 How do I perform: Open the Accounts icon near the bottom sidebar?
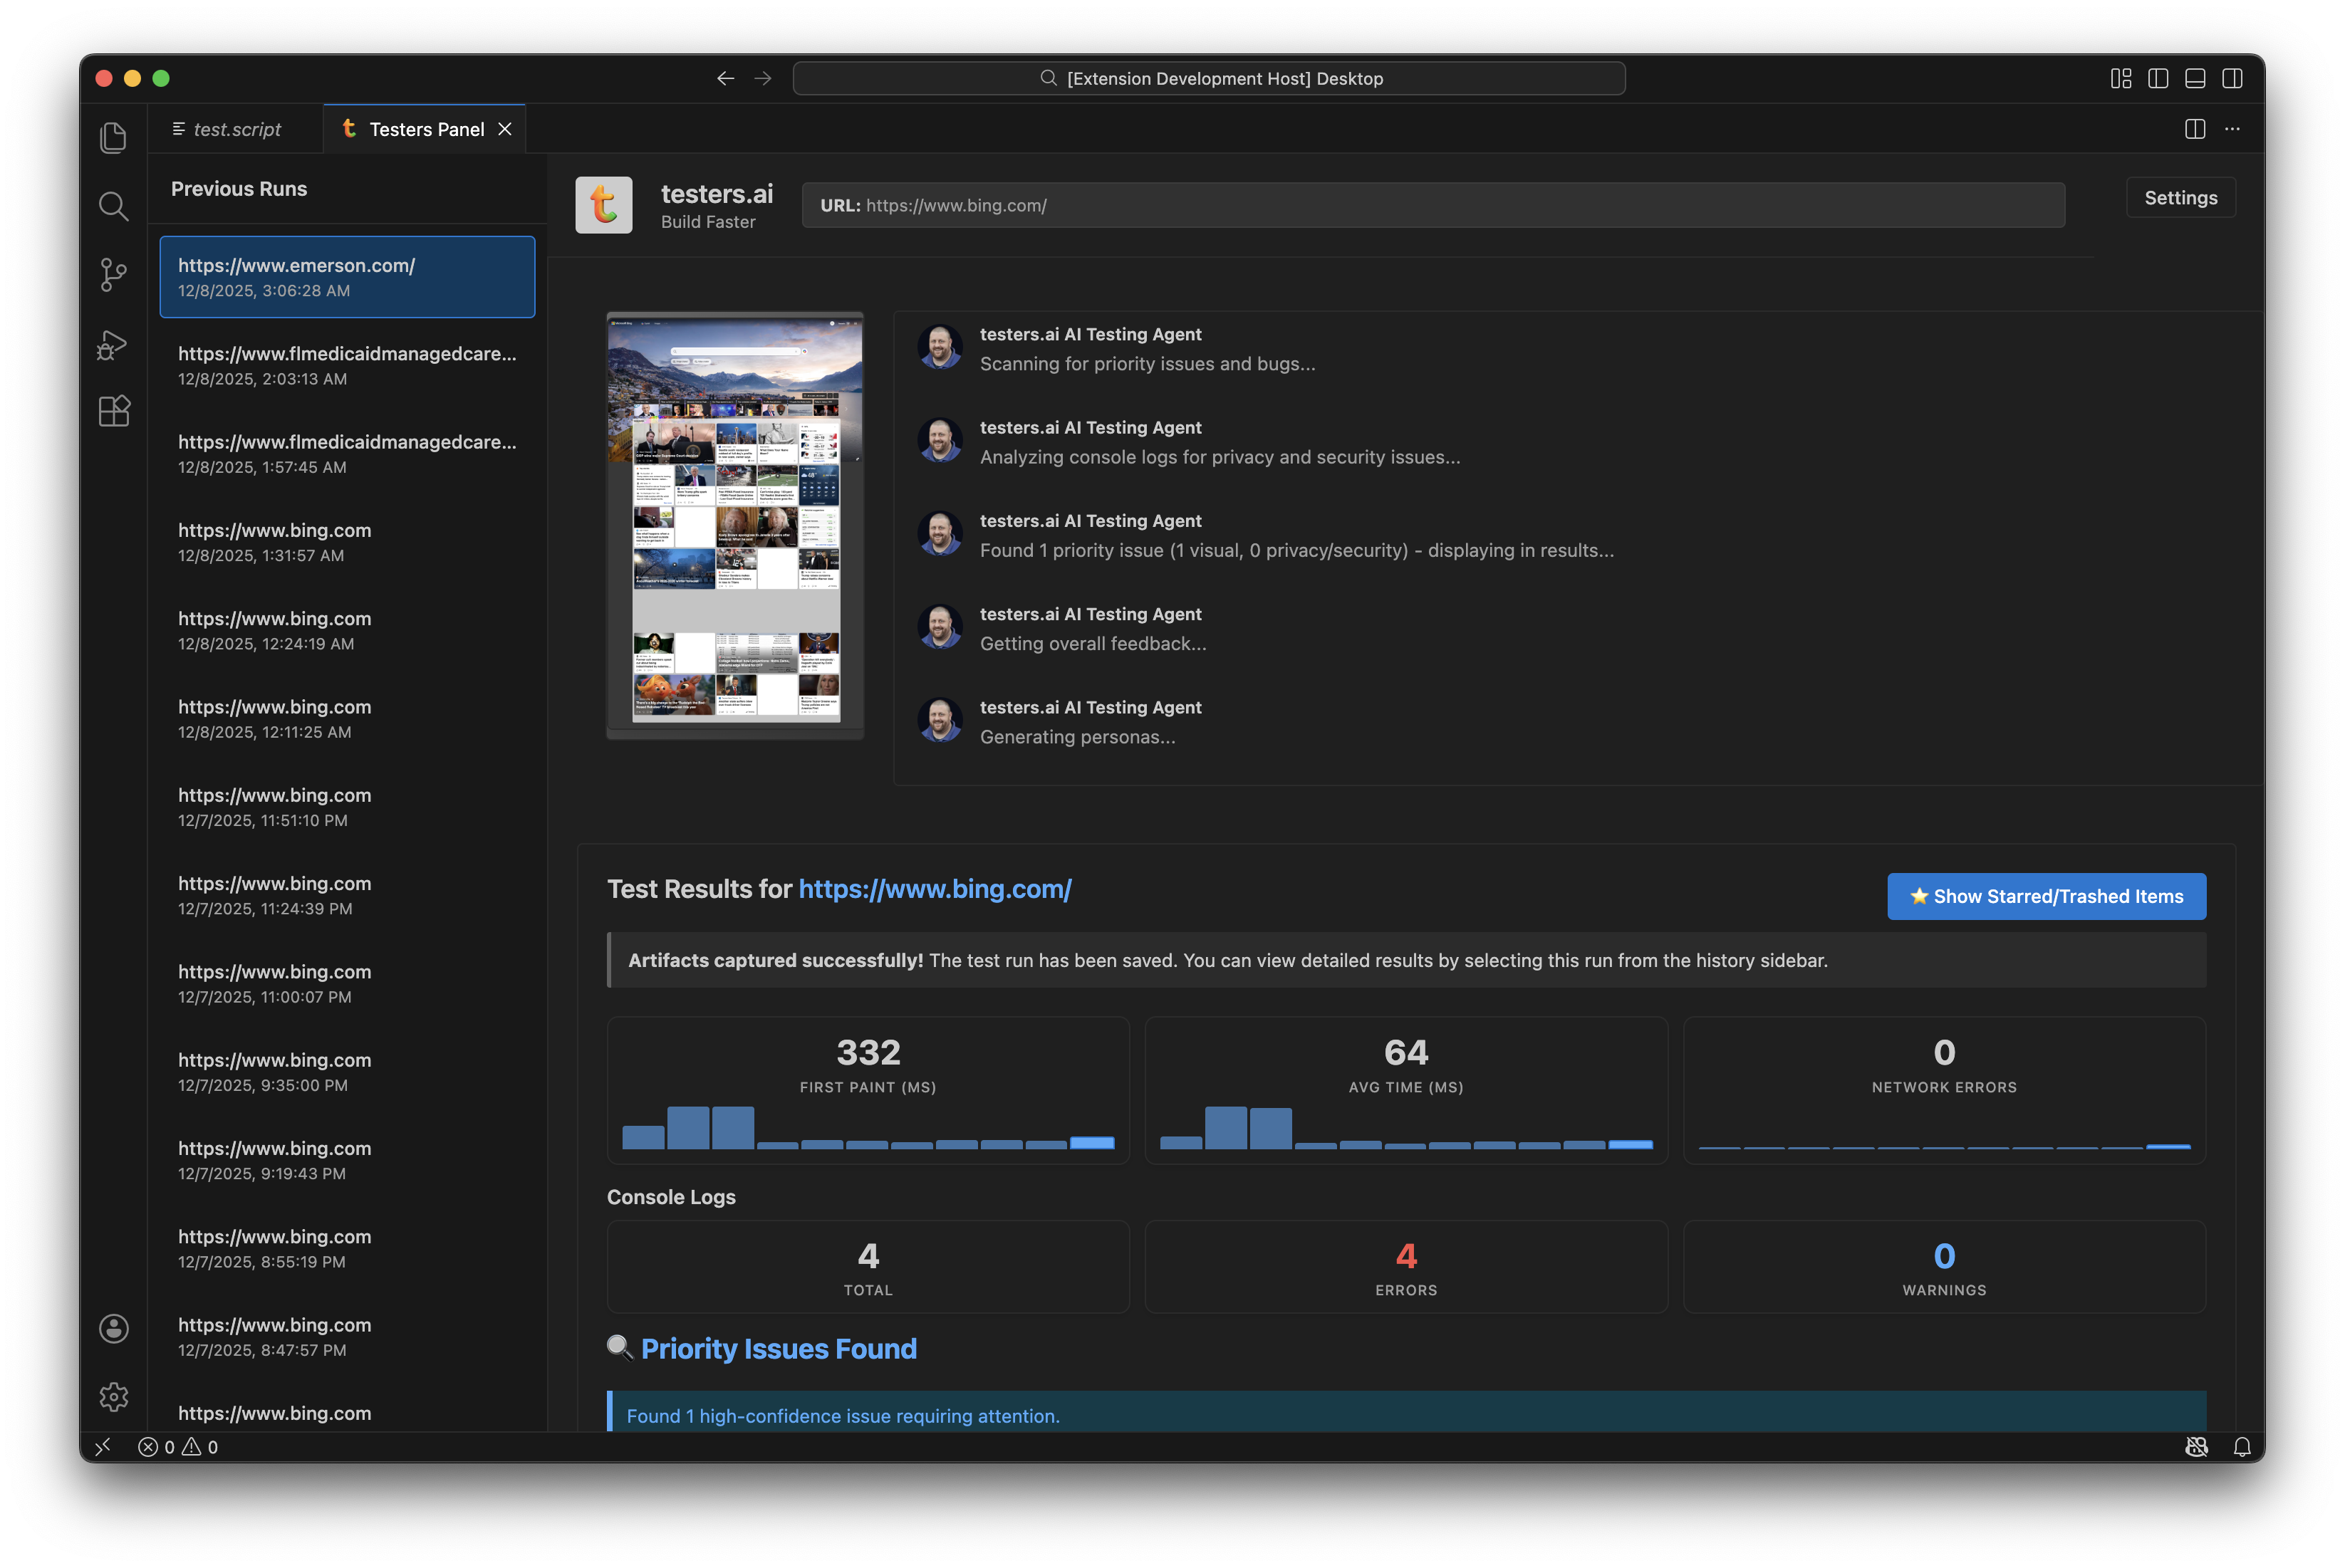click(x=113, y=1328)
